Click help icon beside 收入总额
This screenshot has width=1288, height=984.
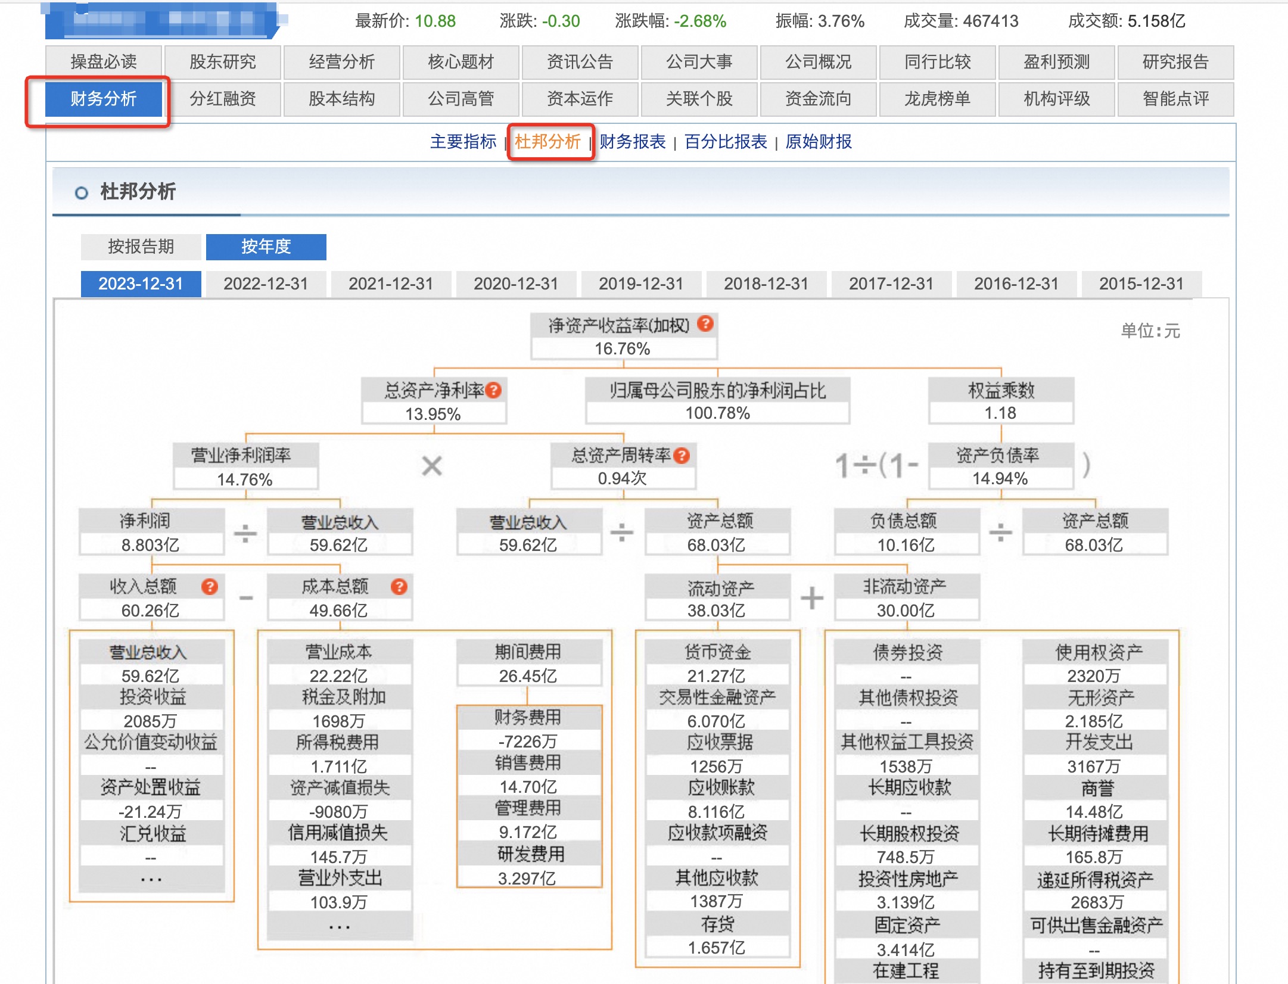tap(209, 587)
